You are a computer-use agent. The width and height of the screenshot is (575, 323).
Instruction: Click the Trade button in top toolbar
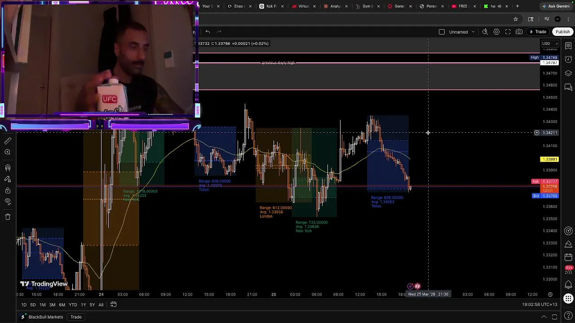click(x=538, y=32)
